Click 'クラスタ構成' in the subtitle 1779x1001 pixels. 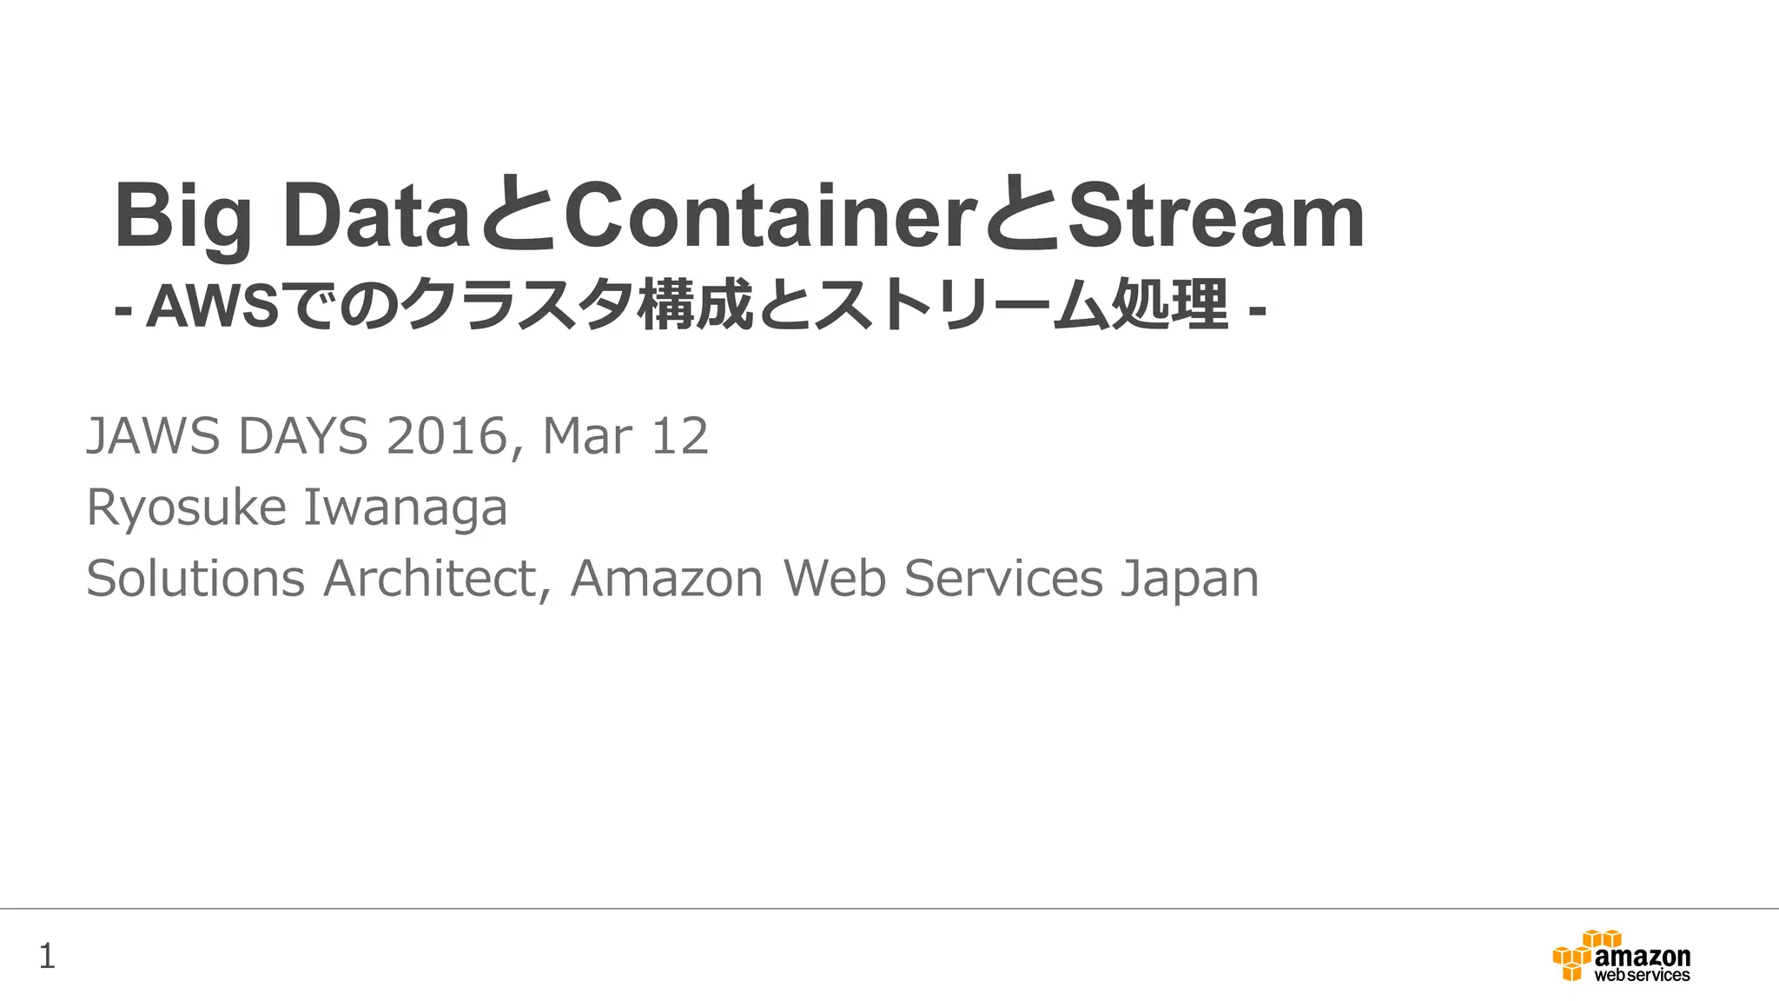[x=578, y=307]
